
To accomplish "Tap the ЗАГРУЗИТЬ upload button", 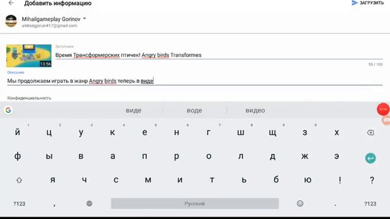I will [367, 3].
